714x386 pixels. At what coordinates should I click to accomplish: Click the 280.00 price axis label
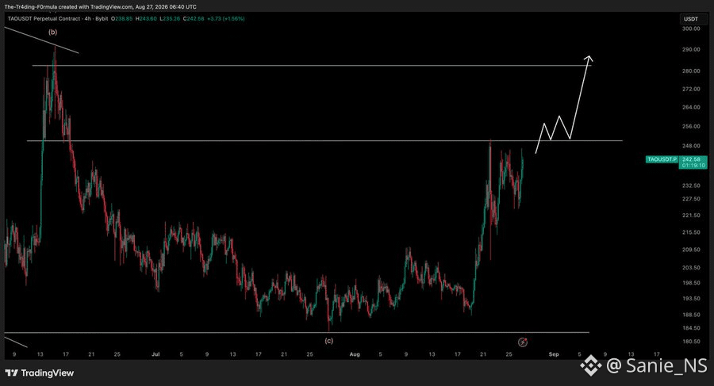691,71
